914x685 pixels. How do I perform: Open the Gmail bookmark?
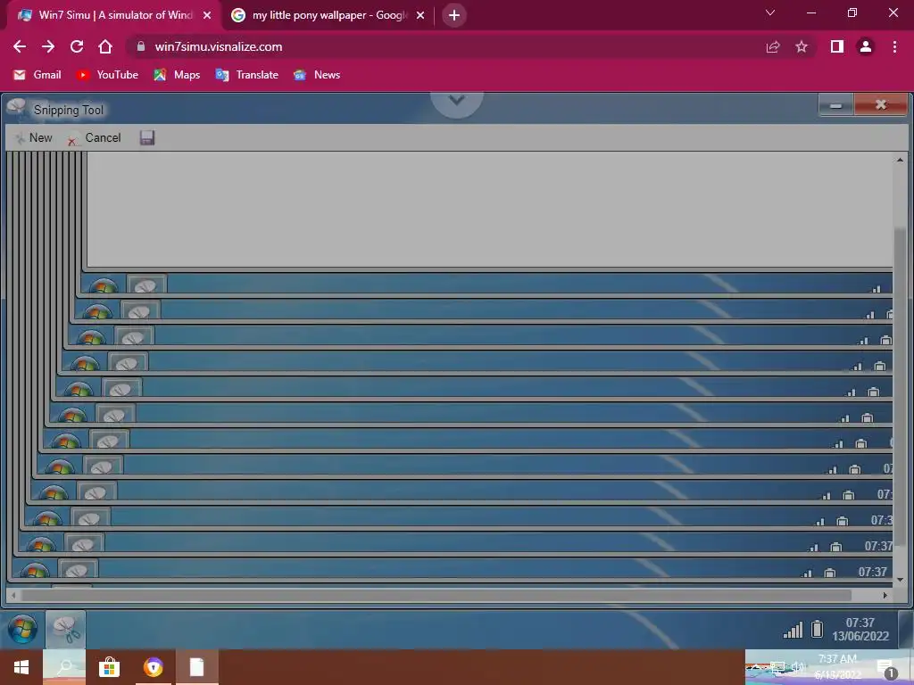[37, 75]
